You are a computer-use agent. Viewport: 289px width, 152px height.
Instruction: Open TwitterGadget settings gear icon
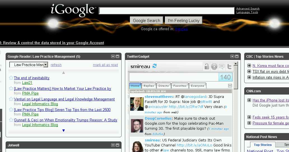pyautogui.click(x=214, y=66)
